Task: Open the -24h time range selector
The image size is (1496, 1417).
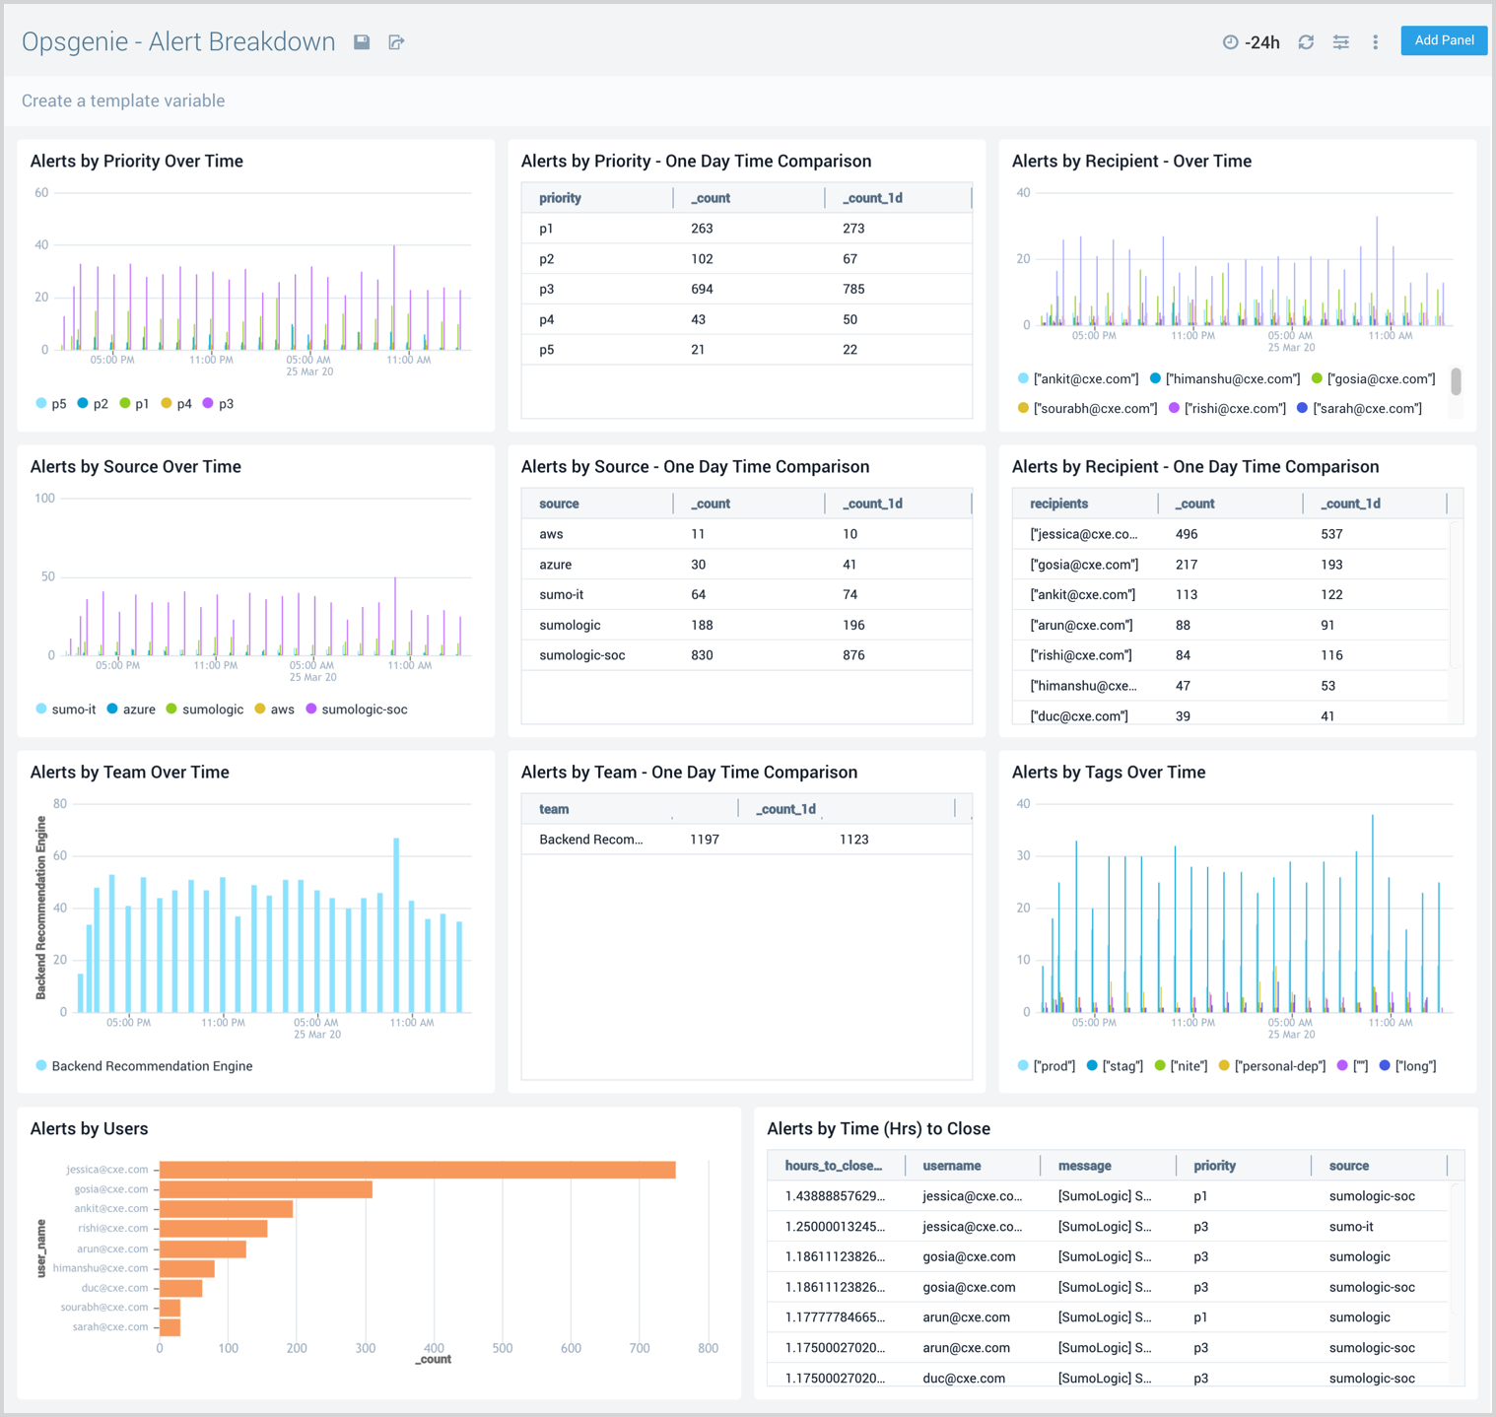Action: click(1262, 41)
